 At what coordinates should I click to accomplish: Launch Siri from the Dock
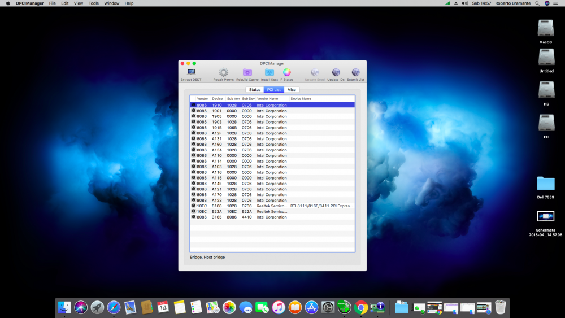coord(81,308)
